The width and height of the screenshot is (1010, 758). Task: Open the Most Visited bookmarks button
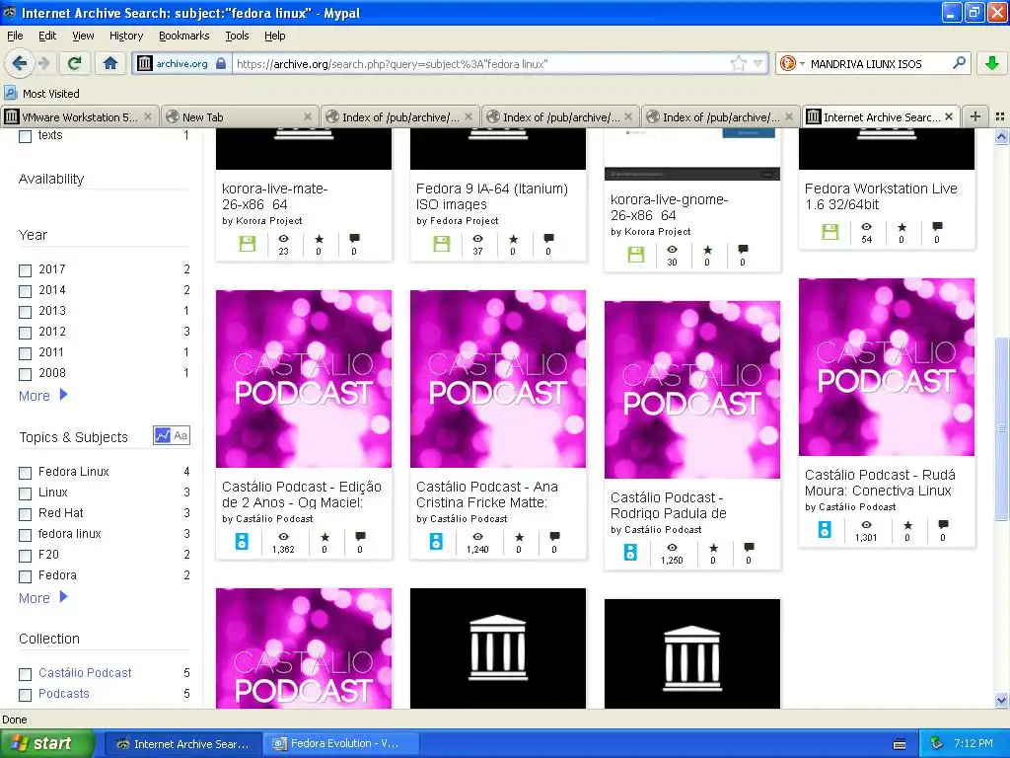coord(42,94)
